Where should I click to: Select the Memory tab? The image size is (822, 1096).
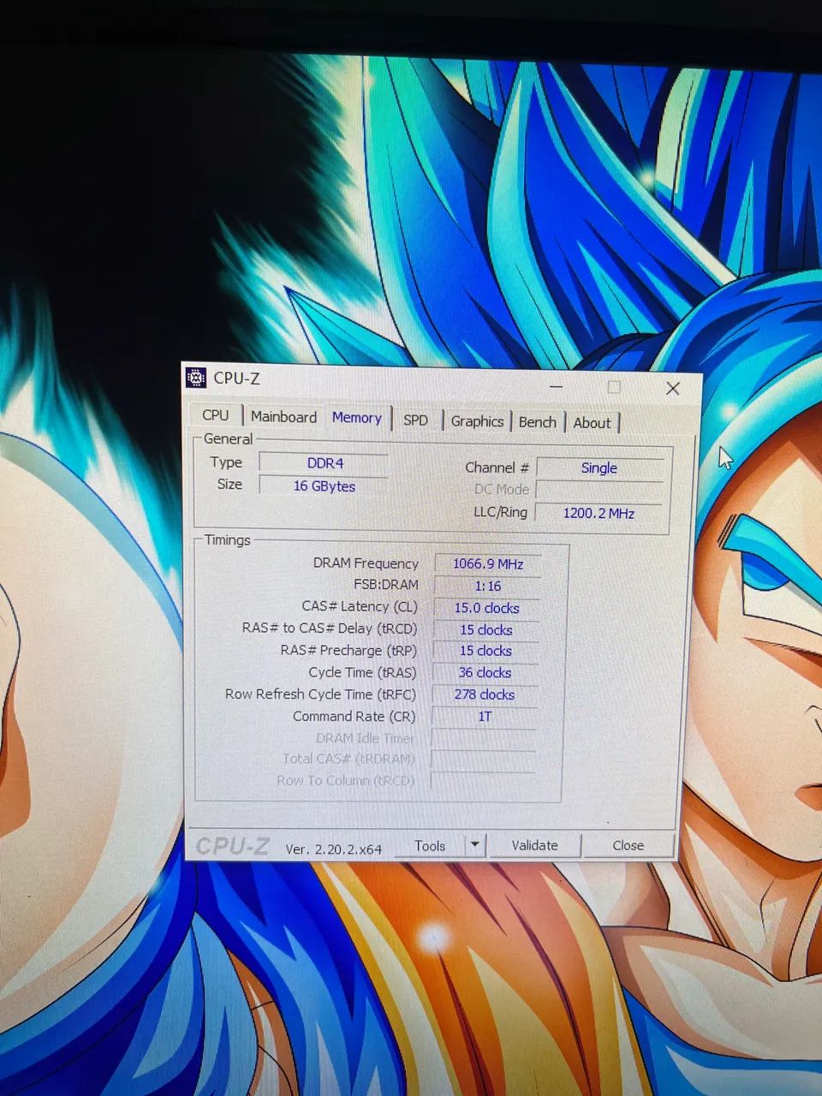(x=356, y=418)
